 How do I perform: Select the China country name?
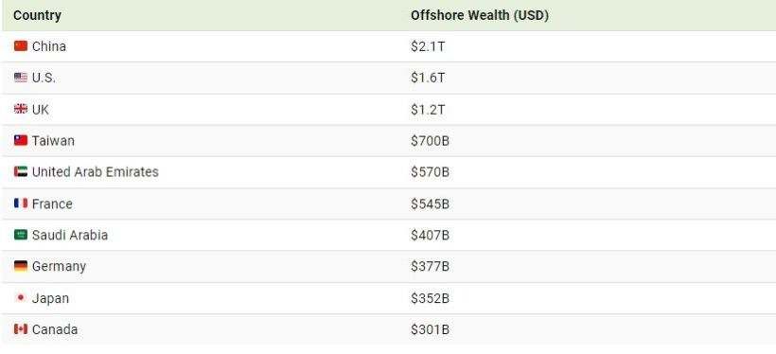[49, 46]
